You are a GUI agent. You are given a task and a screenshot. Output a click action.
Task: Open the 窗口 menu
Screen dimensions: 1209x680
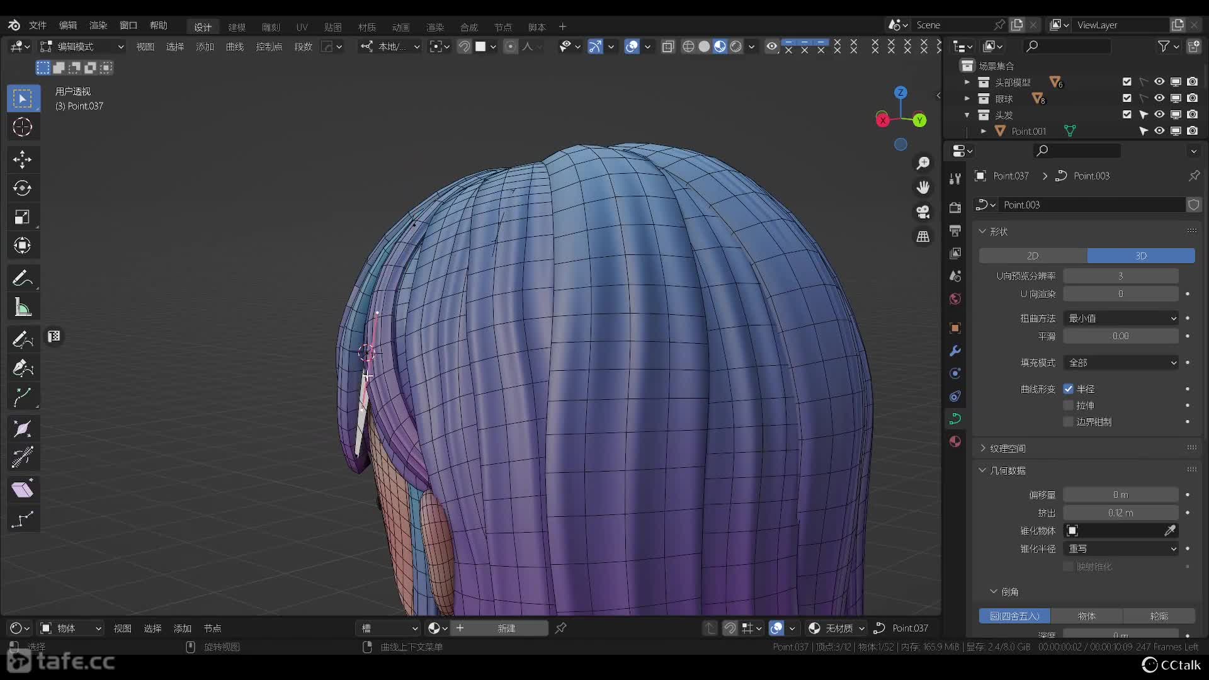click(x=128, y=25)
